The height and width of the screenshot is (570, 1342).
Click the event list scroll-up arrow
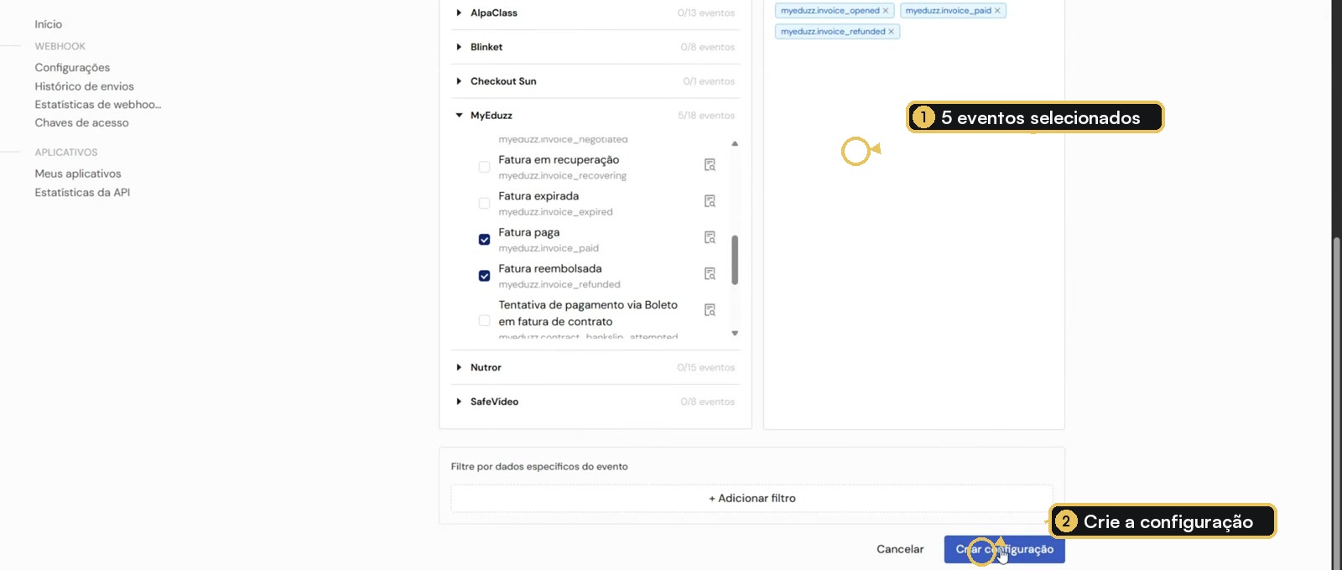(735, 143)
